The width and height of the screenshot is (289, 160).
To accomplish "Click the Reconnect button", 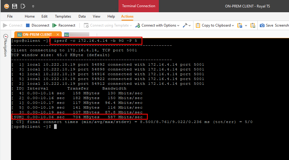I will pos(64,25).
